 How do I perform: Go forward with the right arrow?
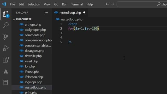[x=112, y=4]
